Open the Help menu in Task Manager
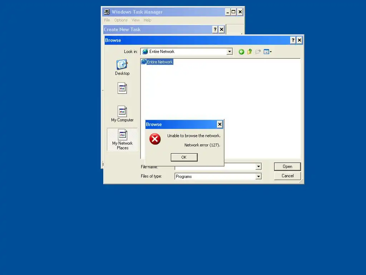 point(147,20)
